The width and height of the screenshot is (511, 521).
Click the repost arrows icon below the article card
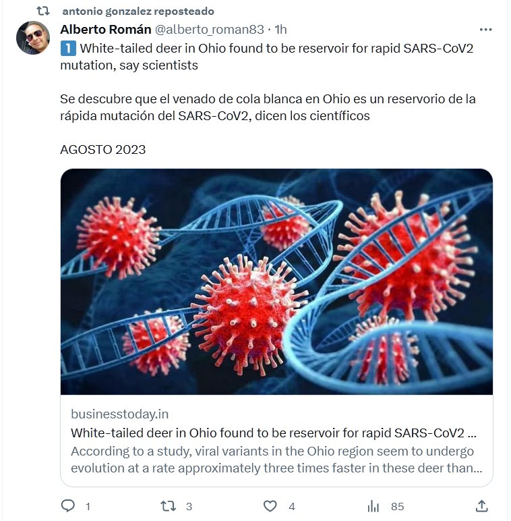click(x=168, y=505)
